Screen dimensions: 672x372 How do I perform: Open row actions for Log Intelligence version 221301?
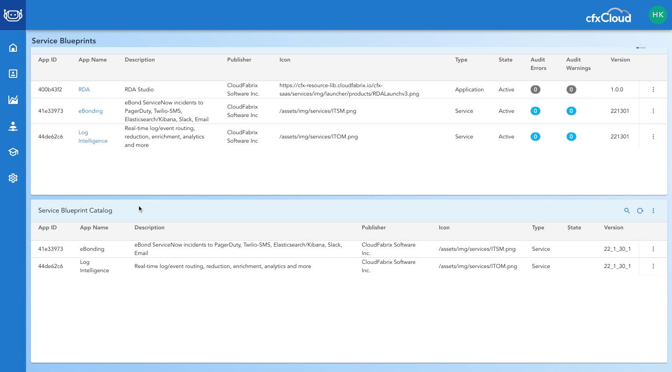(x=653, y=137)
